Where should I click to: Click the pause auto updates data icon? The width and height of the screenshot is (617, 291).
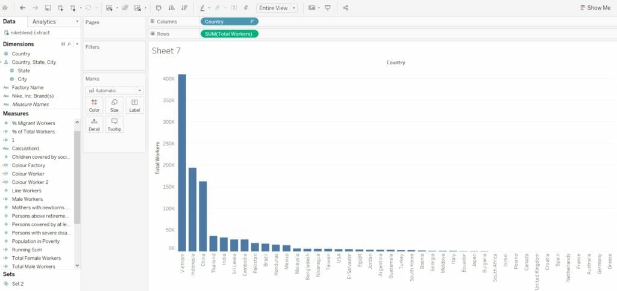click(x=73, y=8)
